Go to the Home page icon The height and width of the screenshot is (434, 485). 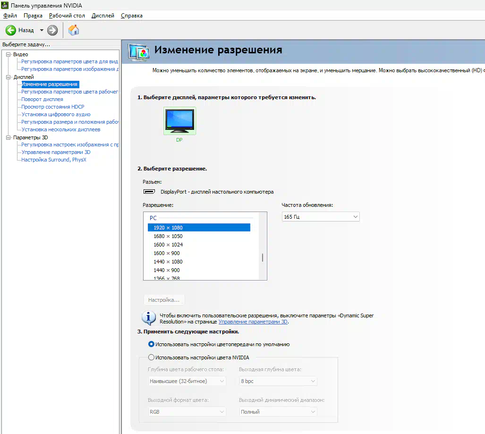tap(74, 30)
